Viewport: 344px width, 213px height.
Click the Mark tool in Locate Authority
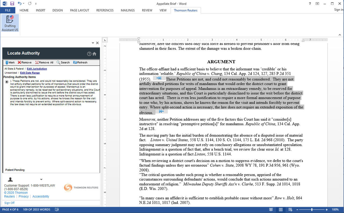click(x=10, y=62)
